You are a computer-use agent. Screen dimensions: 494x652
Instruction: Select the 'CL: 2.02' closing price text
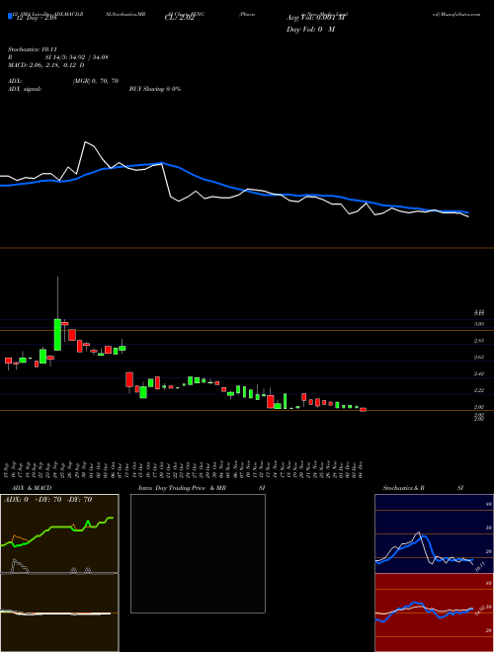click(179, 19)
